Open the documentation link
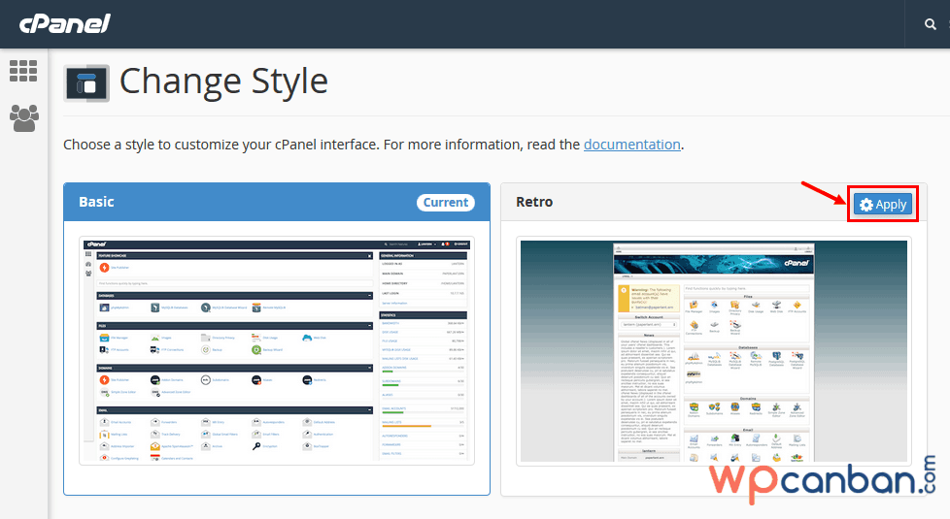Image resolution: width=950 pixels, height=519 pixels. coord(631,145)
